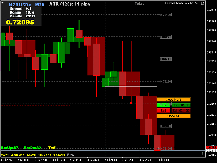Click the 20d=95 statistic
Viewport: 217px width, 163px height.
coord(59,155)
